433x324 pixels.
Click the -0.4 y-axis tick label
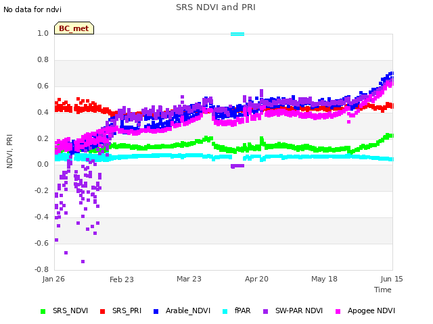(x=42, y=217)
